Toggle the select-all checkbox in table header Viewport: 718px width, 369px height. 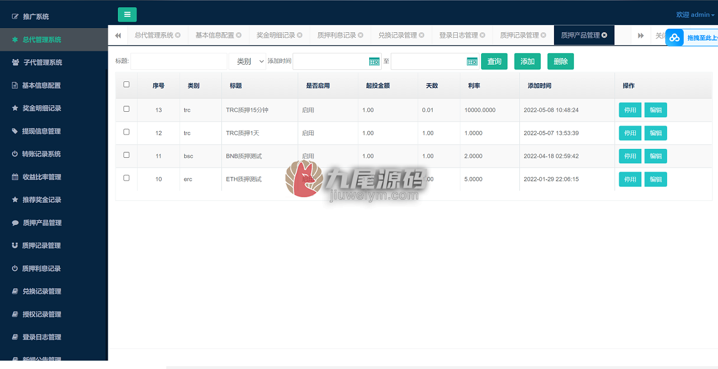[126, 85]
